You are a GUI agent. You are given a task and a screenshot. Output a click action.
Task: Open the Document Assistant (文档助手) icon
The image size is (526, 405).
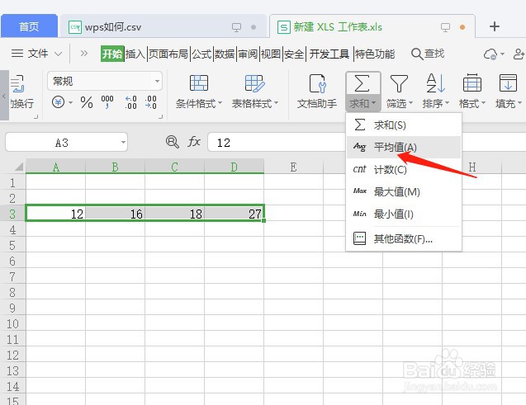(x=317, y=83)
